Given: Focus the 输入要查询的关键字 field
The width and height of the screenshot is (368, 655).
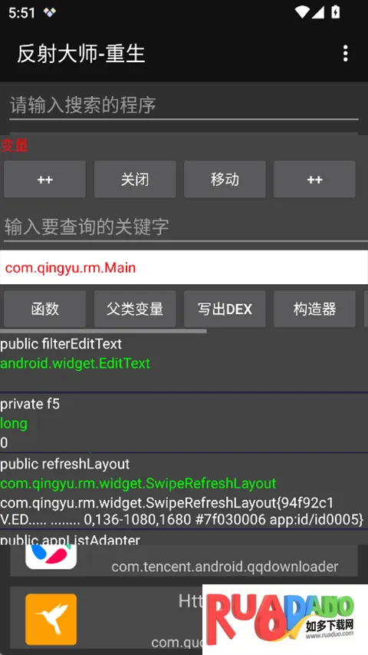Looking at the screenshot, I should pos(184,227).
